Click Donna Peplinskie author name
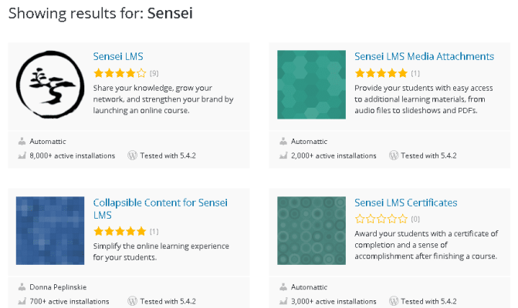Image resolution: width=518 pixels, height=308 pixels. [x=58, y=287]
